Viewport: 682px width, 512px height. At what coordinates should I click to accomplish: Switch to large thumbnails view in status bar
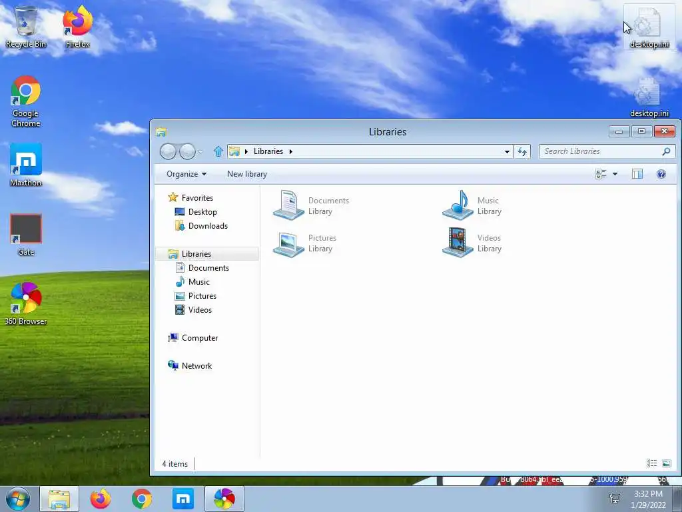[x=666, y=463]
